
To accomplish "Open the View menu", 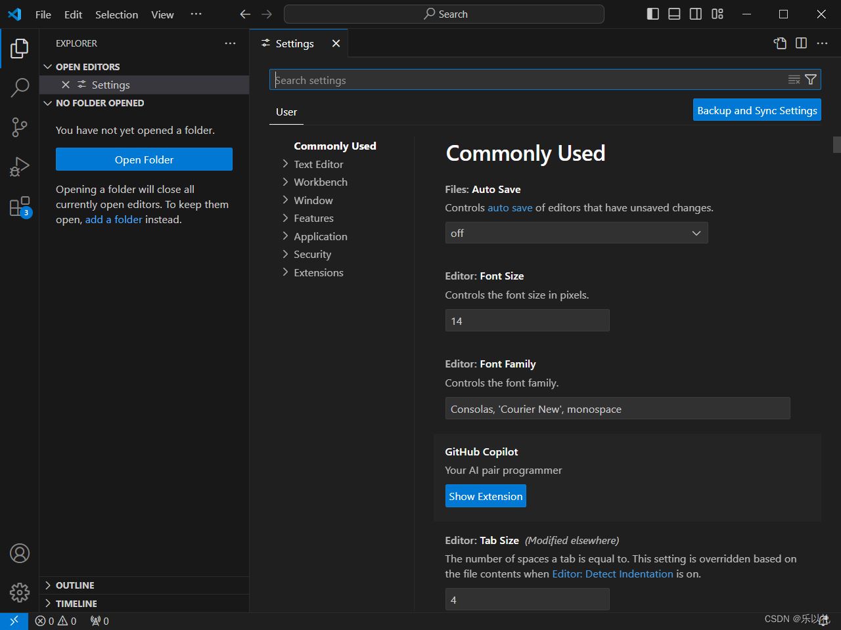I will click(162, 14).
